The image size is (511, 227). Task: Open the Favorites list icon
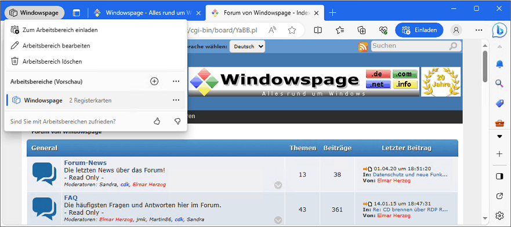point(340,30)
